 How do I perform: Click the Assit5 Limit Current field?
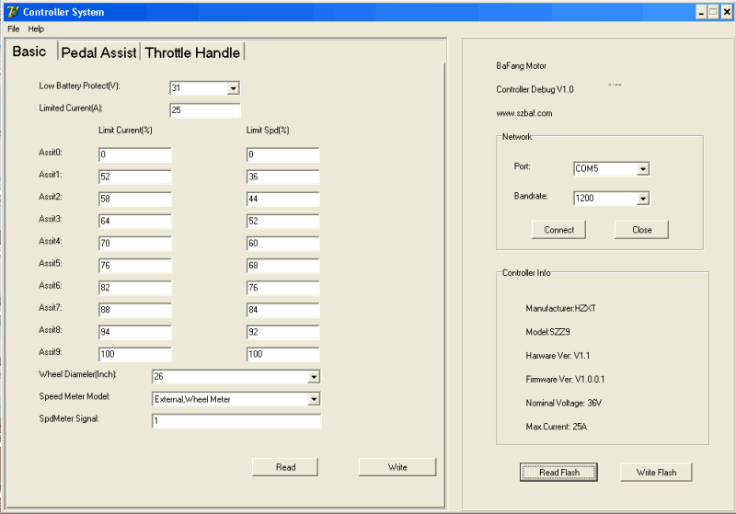point(134,266)
